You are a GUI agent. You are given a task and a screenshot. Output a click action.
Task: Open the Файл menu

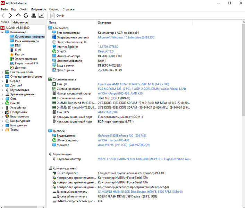[x=4, y=9]
